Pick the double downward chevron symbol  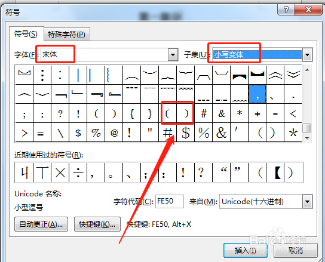pos(293,75)
